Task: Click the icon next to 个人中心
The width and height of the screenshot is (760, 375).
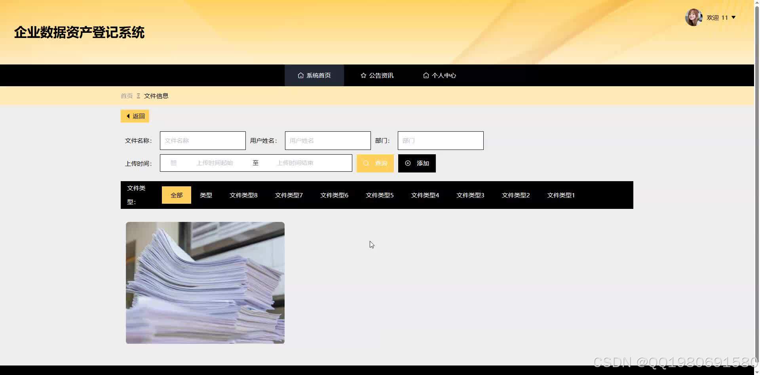Action: tap(426, 75)
